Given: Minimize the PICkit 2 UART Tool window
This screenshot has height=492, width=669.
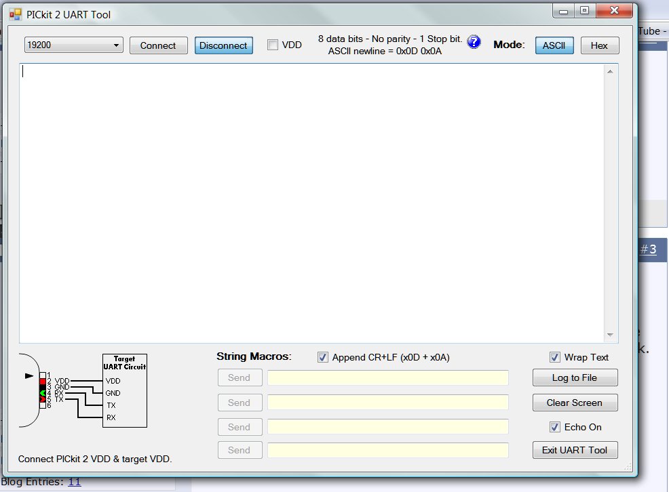Looking at the screenshot, I should 564,11.
